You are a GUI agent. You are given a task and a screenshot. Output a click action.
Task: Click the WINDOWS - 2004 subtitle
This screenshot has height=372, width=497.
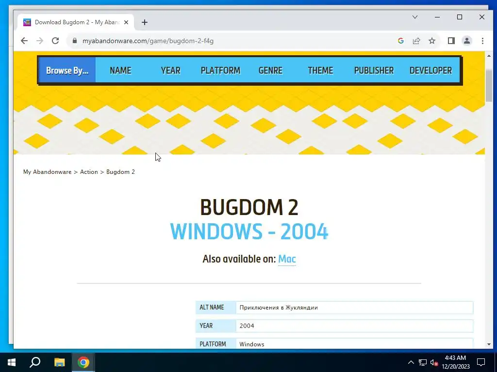pos(249,232)
